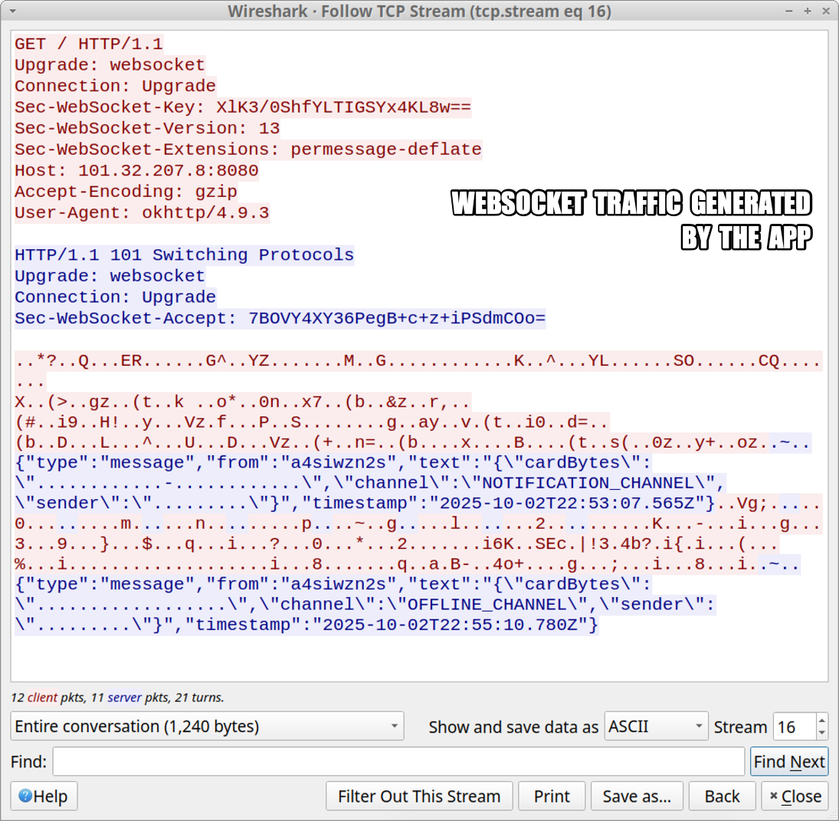The width and height of the screenshot is (839, 821).
Task: Decrease the Stream number with the down arrow
Action: [822, 732]
